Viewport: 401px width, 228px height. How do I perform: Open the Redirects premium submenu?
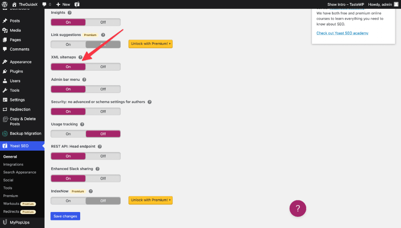pos(20,212)
